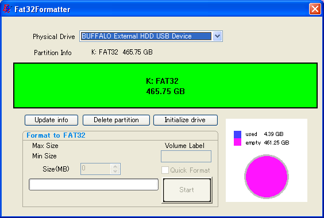This screenshot has width=324, height=218.
Task: Click the 'Volume Label' caption
Action: coord(184,146)
